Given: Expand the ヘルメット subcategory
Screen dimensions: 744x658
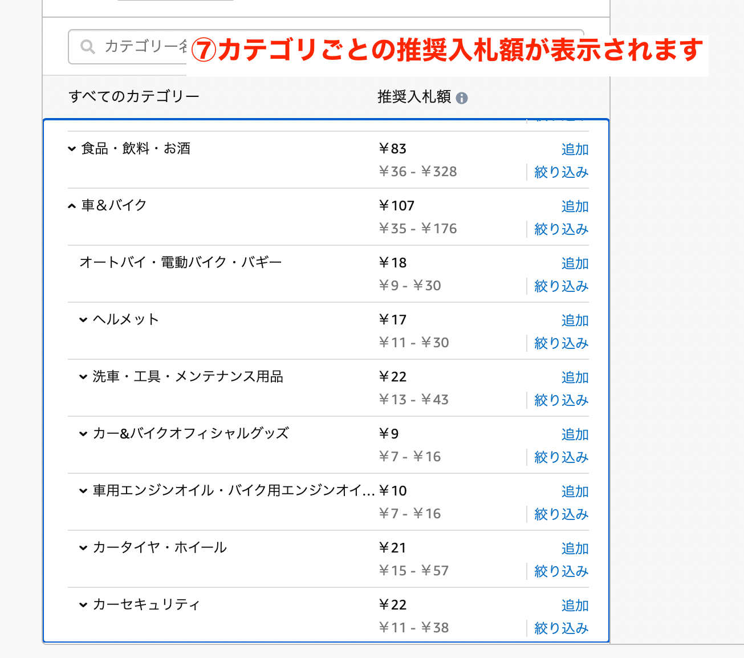Looking at the screenshot, I should point(83,319).
